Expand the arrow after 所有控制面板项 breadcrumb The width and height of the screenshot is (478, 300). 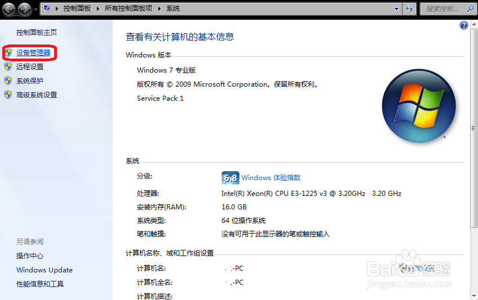click(160, 8)
